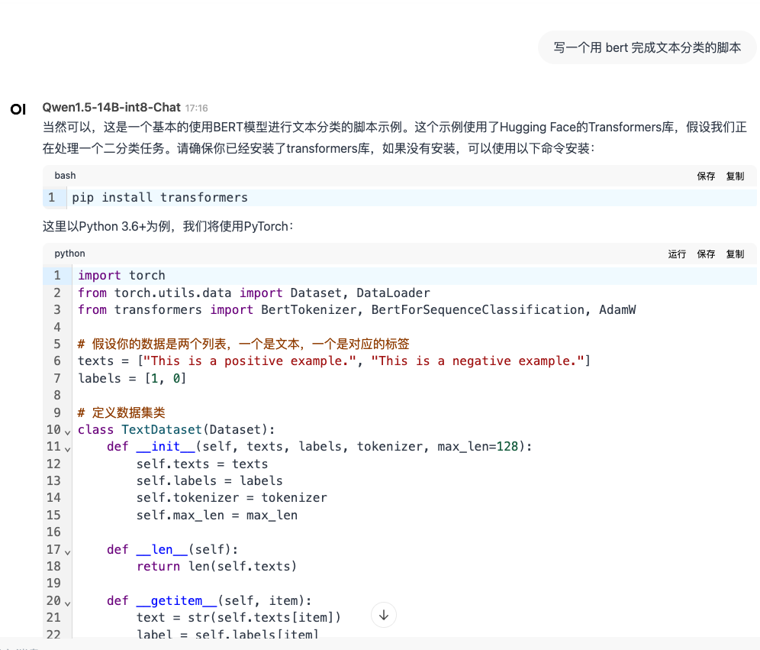Screen dimensions: 760x650
Task: Click the scroll-to-bottom arrow button
Action: (383, 615)
